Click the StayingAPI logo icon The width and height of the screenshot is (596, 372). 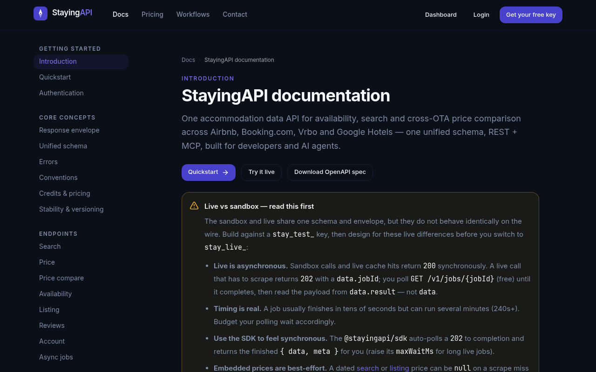pos(41,13)
